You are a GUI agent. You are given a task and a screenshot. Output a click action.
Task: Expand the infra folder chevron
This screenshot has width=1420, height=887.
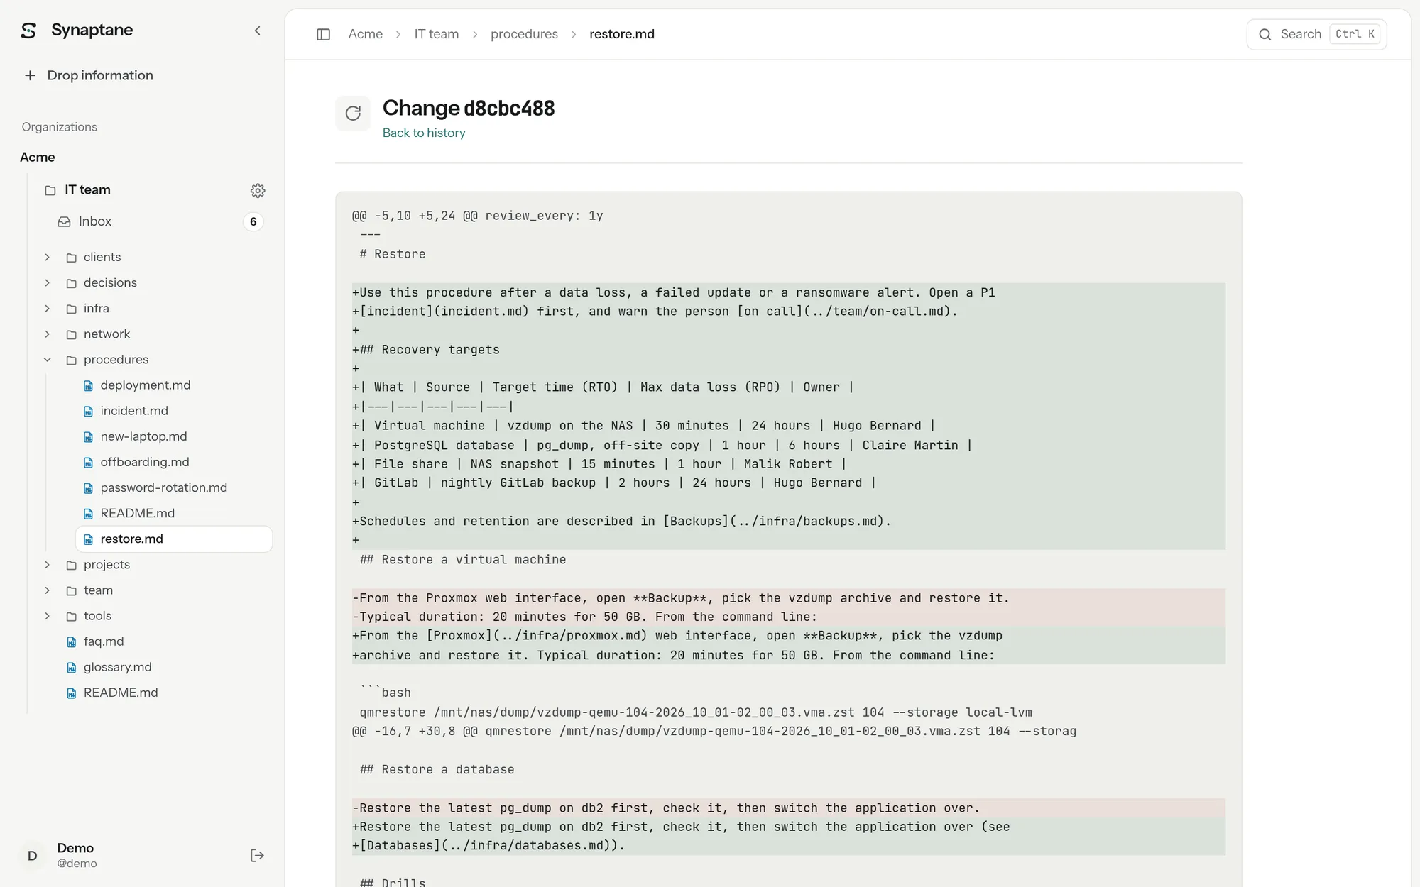[47, 308]
